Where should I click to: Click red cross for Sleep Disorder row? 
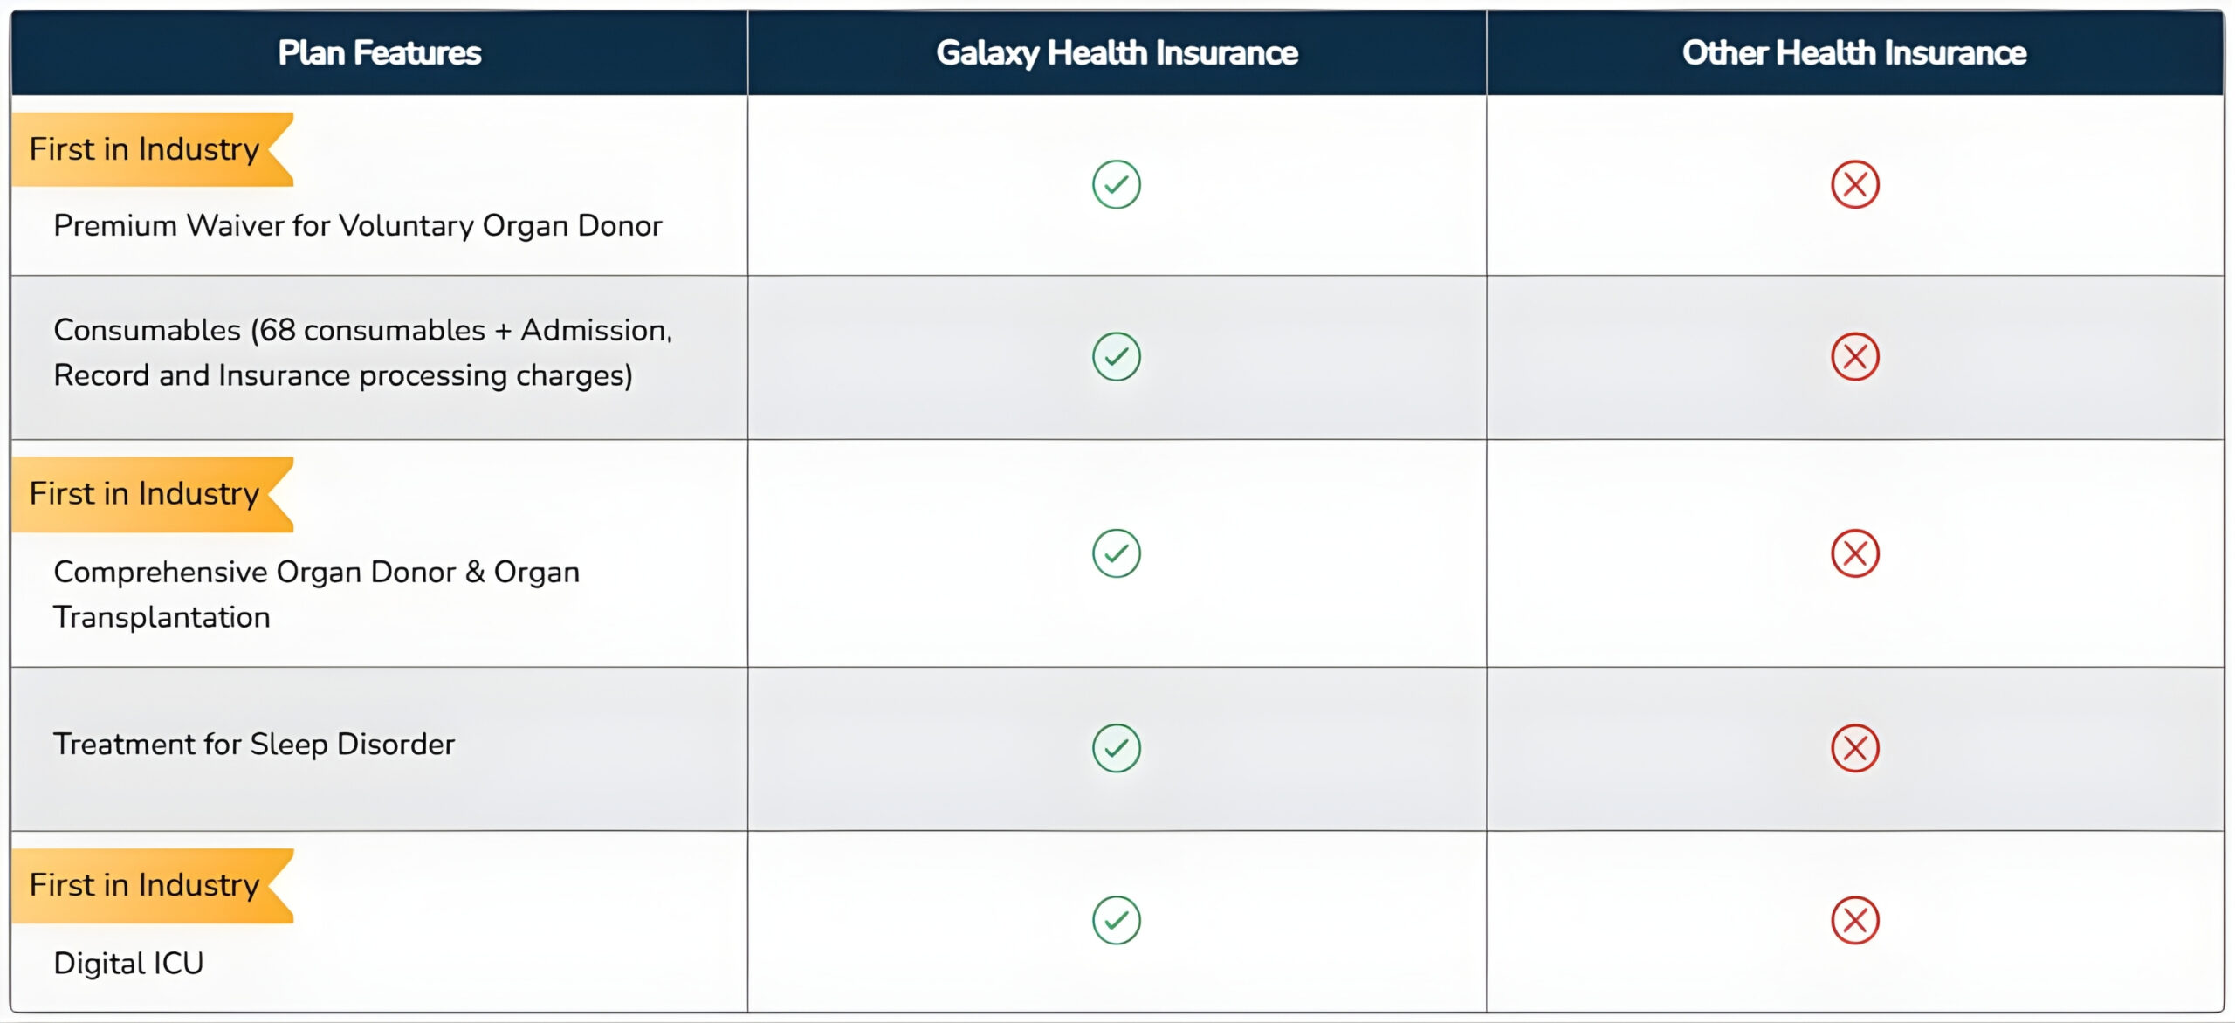(1854, 748)
